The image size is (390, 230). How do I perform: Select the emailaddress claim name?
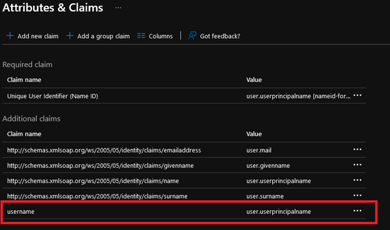point(104,150)
